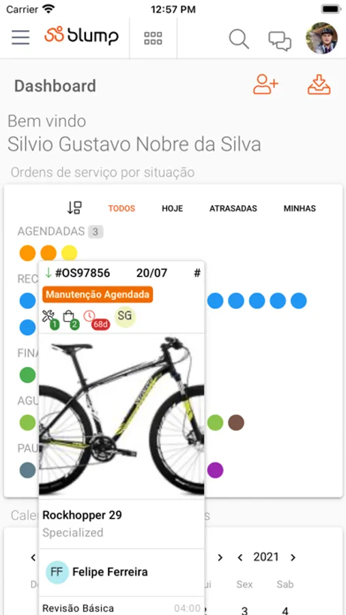
Task: Open the user profile avatar
Action: [321, 38]
